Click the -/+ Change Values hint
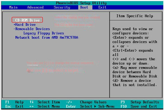This screenshot has height=110, width=164. click(x=84, y=102)
